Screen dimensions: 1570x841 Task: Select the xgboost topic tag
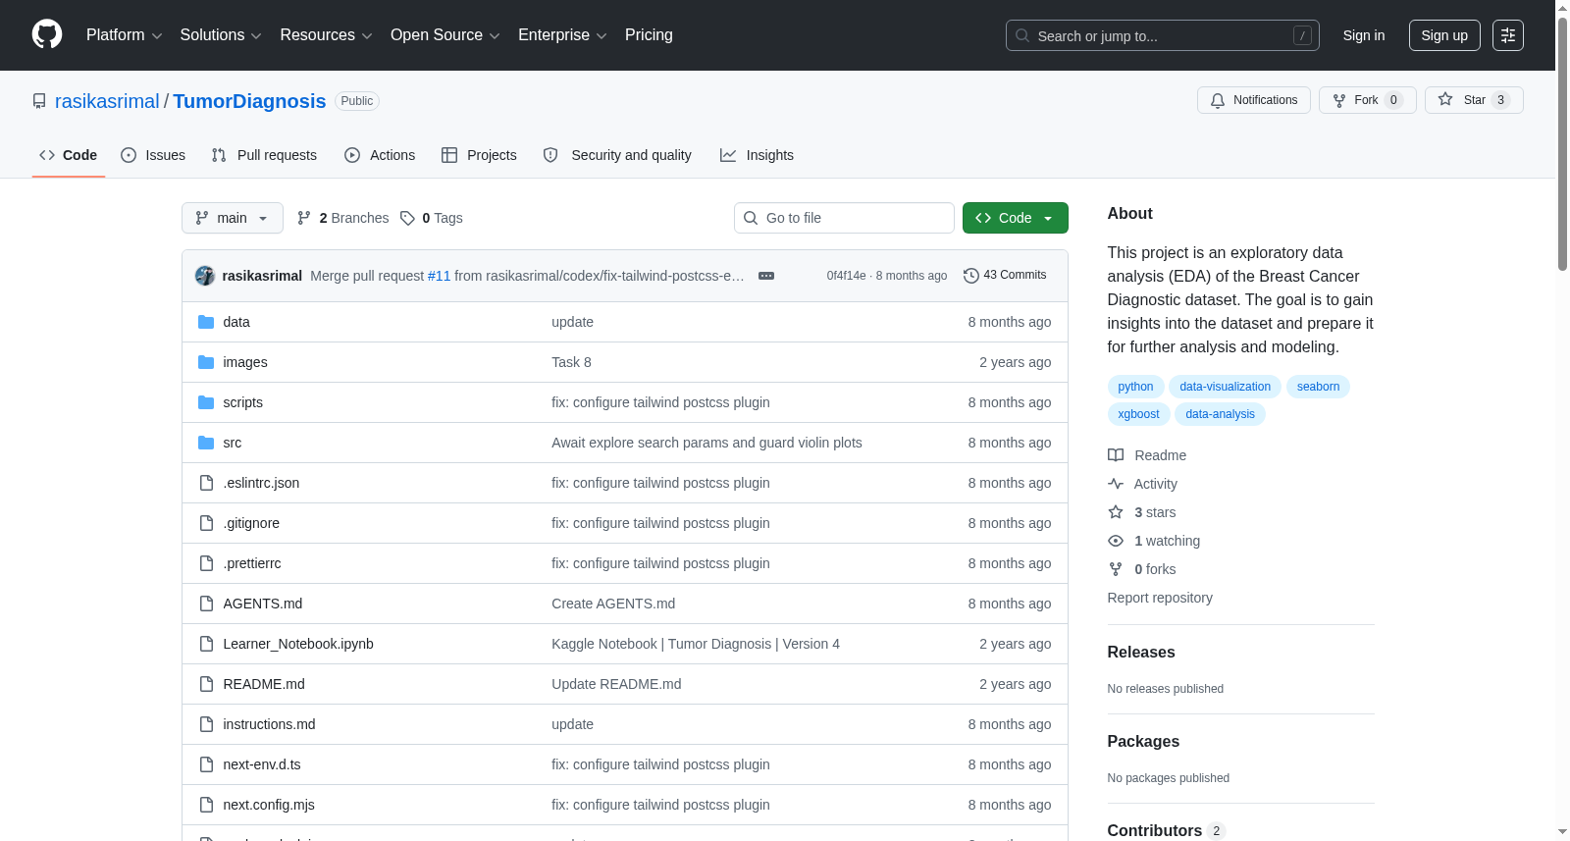point(1138,414)
